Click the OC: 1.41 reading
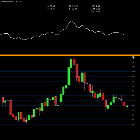Image resolution: width=140 pixels, height=140 pixels. pos(96,6)
